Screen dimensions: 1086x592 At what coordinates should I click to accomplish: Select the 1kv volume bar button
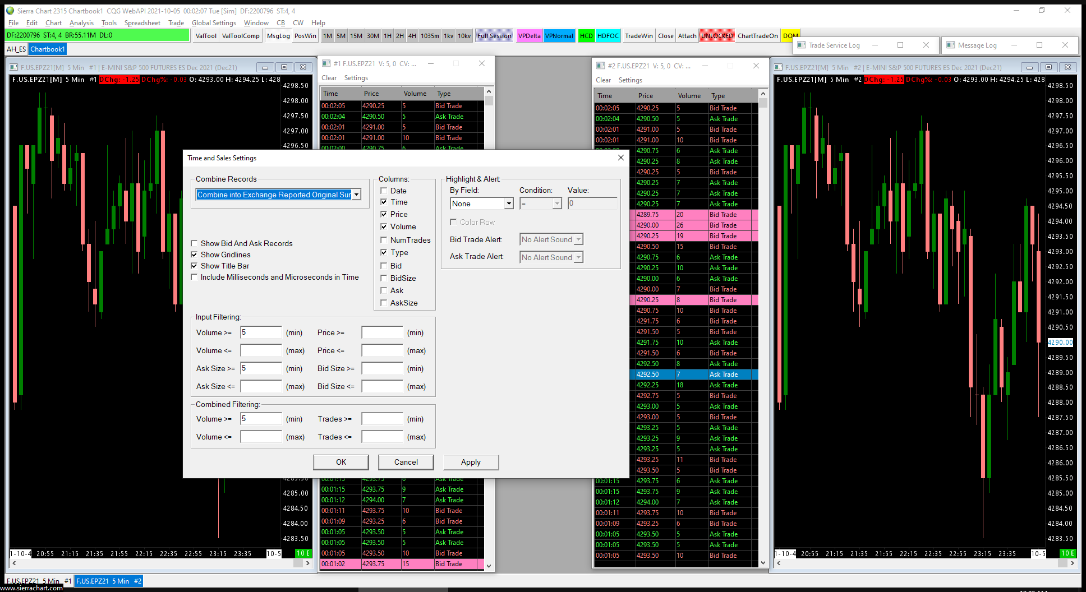(x=449, y=36)
